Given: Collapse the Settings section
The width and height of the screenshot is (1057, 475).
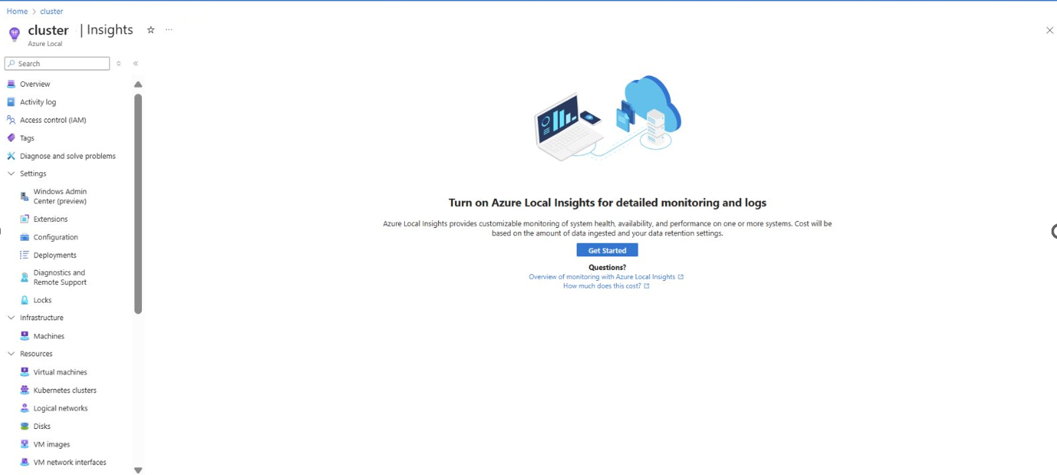Looking at the screenshot, I should point(11,173).
